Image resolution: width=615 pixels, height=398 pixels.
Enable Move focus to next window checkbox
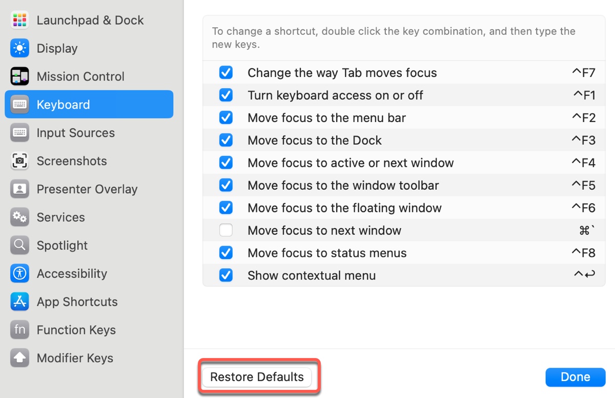coord(226,230)
